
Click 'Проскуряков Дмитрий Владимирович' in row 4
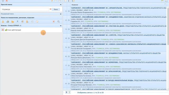click(x=83, y=40)
